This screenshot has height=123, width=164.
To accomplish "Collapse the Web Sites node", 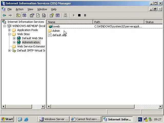I will pyautogui.click(x=9, y=34).
